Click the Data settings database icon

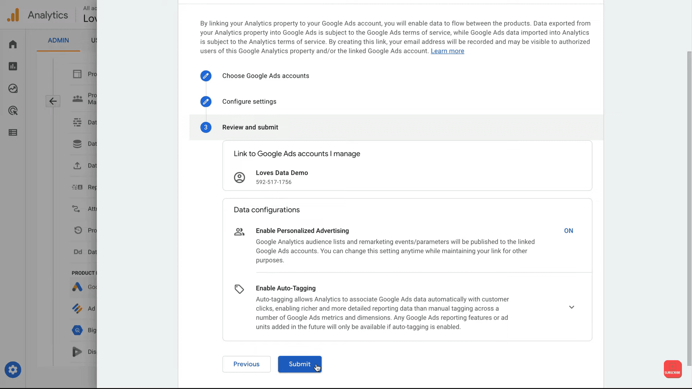[x=77, y=144]
